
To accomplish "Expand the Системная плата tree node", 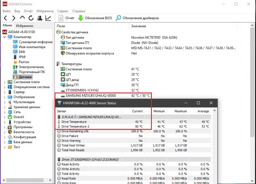I will point(4,82).
